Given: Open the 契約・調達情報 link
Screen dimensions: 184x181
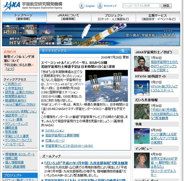Looking at the screenshot, I should pos(15,167).
